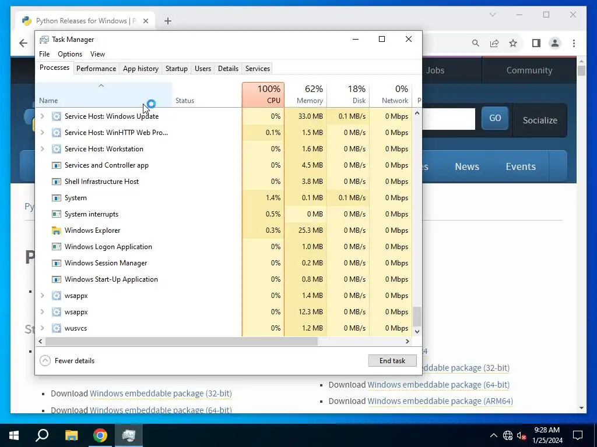Click the wusvcs gear icon
The height and width of the screenshot is (447, 597).
coord(57,328)
